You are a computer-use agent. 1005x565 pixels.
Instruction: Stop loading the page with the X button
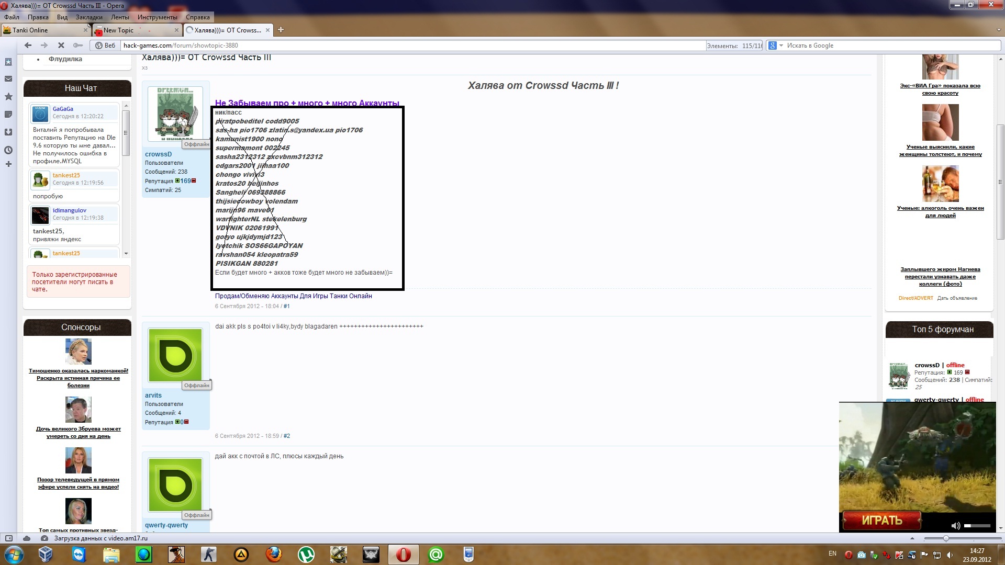tap(61, 46)
